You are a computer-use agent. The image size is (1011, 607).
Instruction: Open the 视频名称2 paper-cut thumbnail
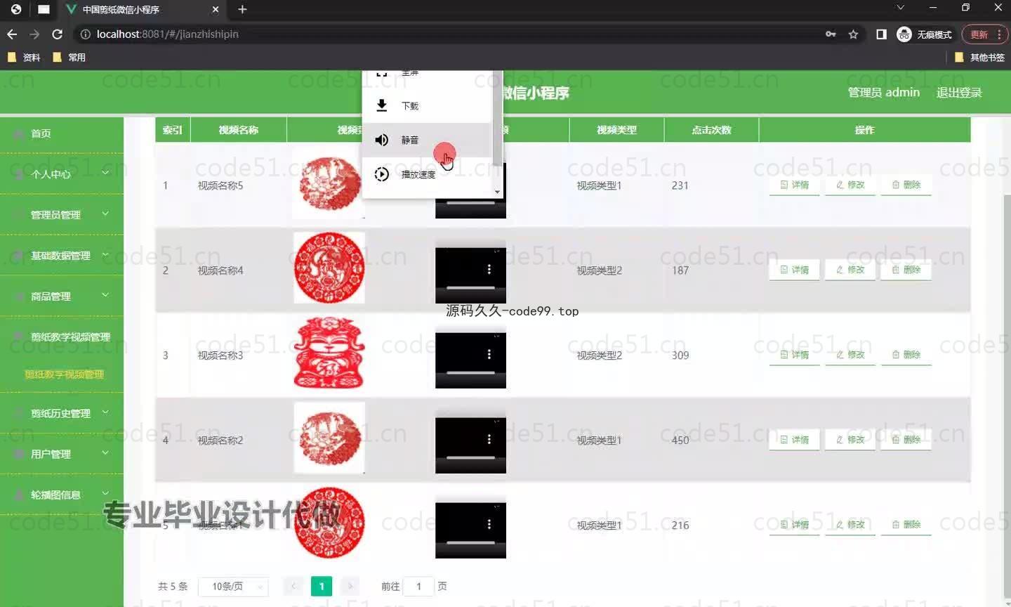329,438
